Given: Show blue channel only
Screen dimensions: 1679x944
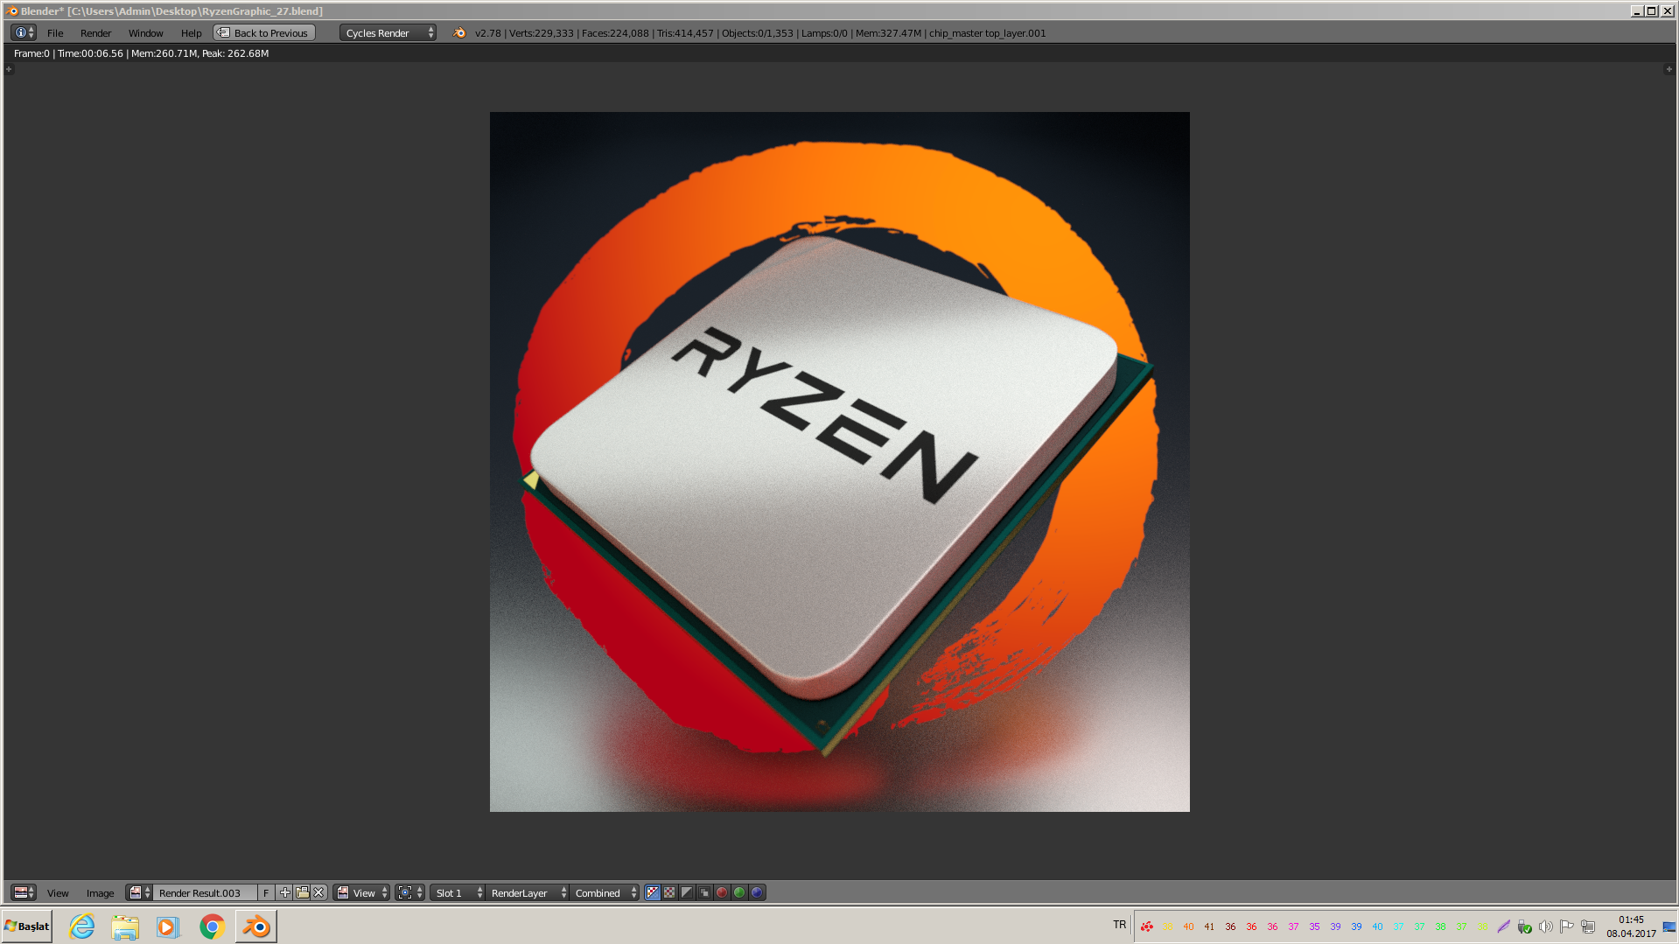Looking at the screenshot, I should click(x=757, y=892).
